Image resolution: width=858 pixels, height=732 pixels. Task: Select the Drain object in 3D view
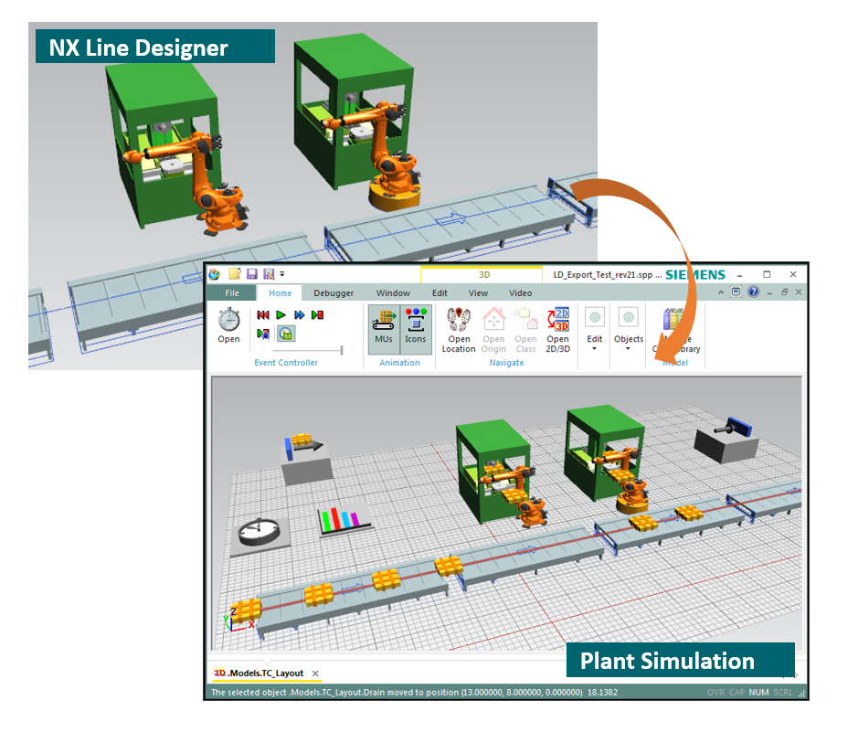click(x=727, y=440)
